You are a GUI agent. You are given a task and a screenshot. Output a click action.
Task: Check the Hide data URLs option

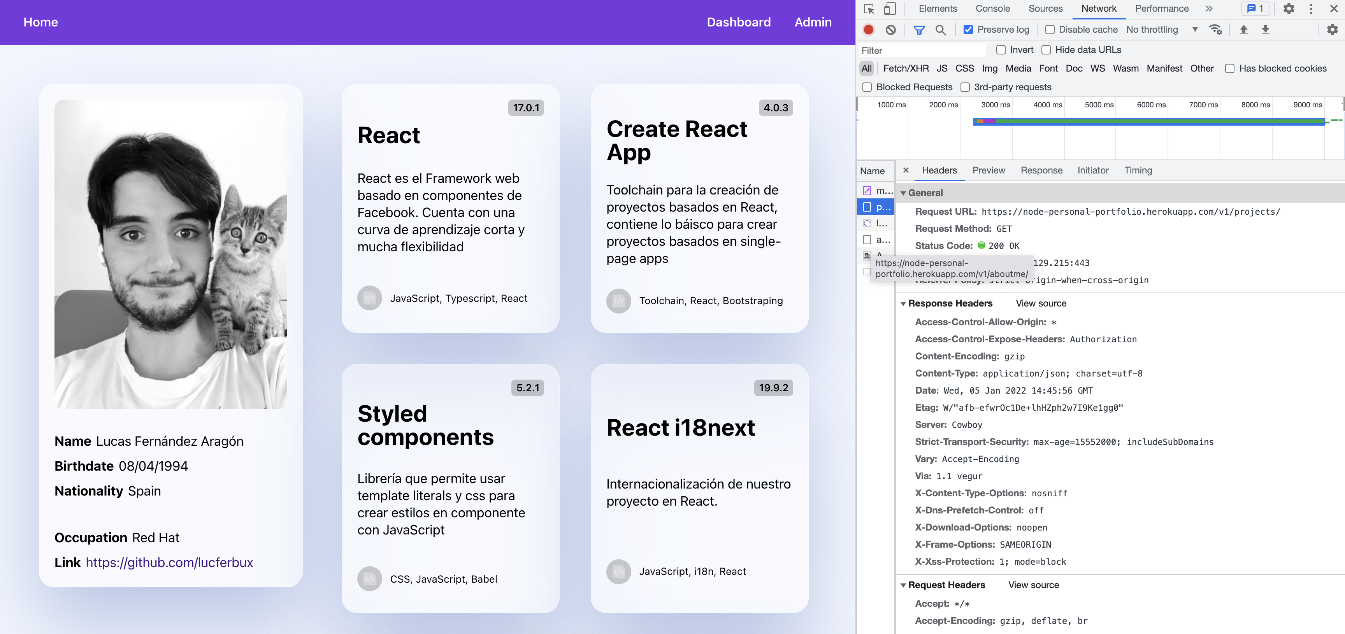1047,50
